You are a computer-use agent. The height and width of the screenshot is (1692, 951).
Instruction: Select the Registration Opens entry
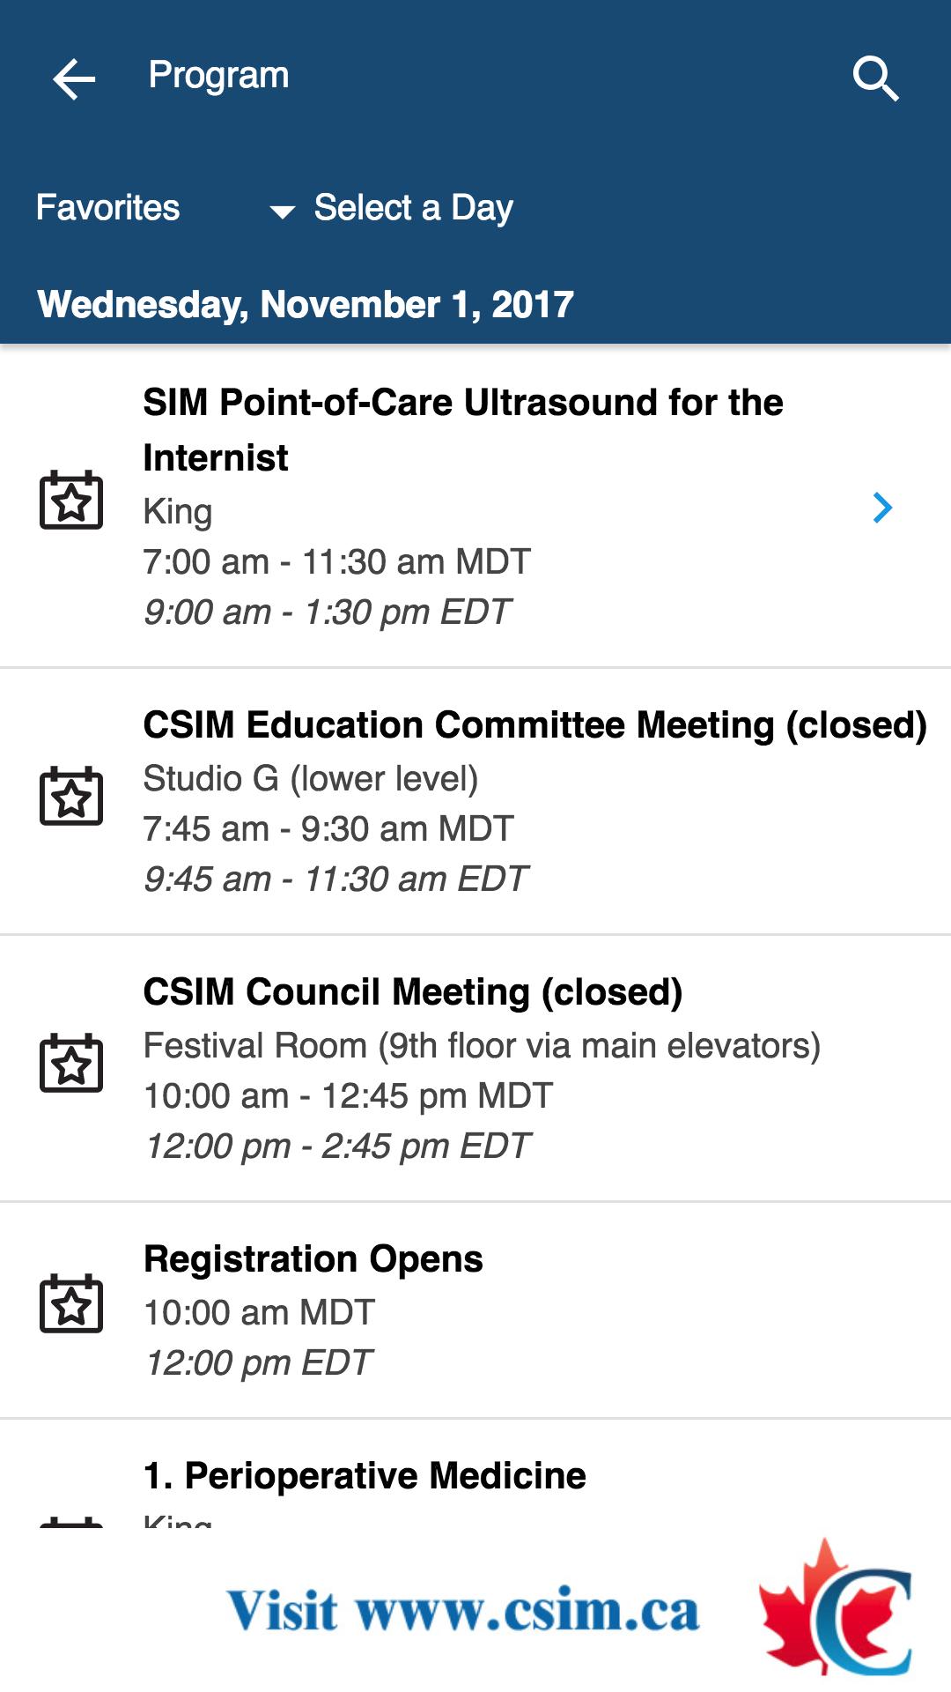pos(313,1259)
